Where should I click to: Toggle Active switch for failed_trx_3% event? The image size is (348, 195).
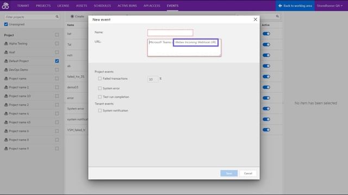point(266,76)
